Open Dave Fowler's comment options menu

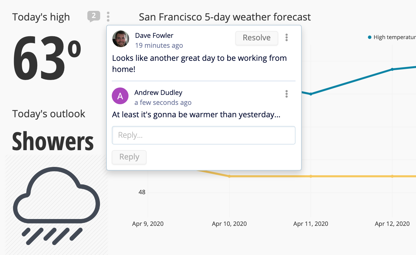(x=286, y=38)
